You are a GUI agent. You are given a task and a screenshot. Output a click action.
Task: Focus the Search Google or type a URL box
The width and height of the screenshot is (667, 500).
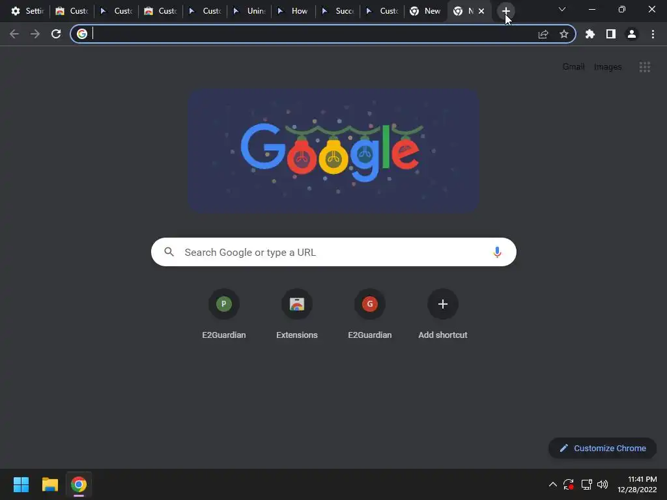pyautogui.click(x=333, y=252)
